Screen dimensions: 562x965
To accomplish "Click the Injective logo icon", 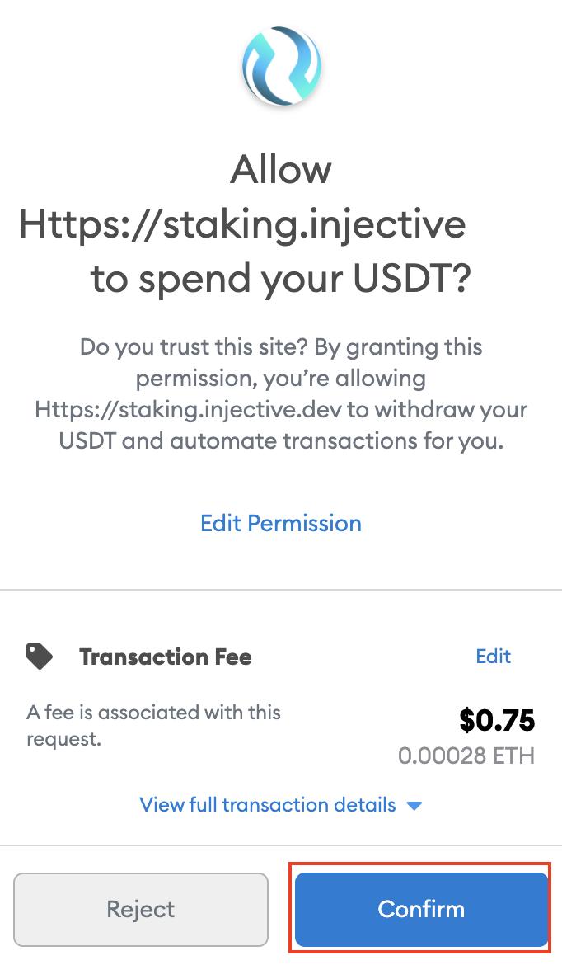I will (281, 65).
